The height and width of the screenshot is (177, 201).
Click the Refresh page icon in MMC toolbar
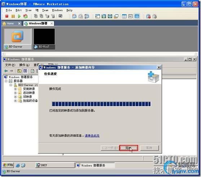32,71
